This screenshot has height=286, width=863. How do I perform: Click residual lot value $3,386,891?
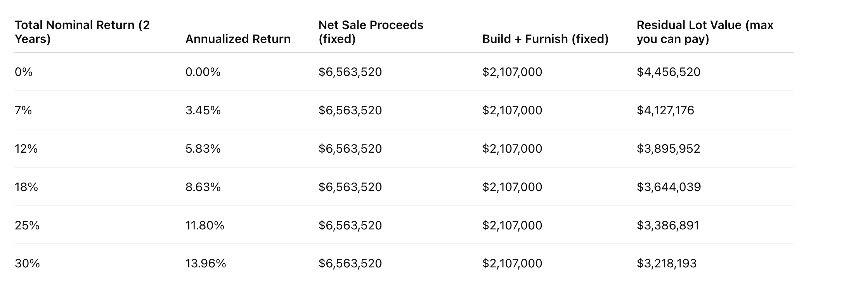[x=668, y=226]
